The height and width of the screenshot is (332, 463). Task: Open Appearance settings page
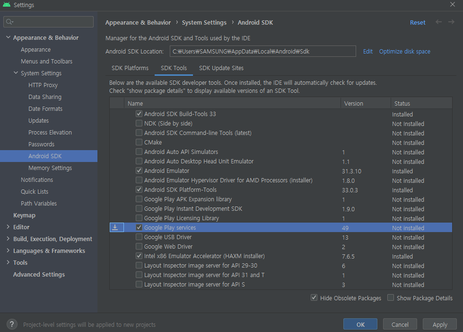point(36,49)
